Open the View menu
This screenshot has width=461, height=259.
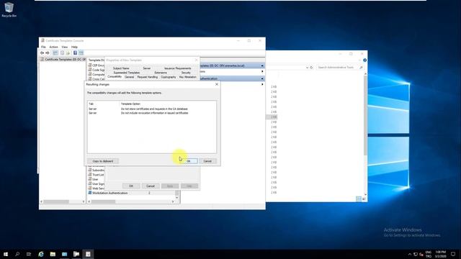pos(64,47)
